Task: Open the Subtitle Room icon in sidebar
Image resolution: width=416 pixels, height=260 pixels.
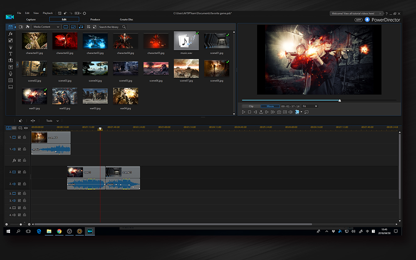Action: pos(10,87)
